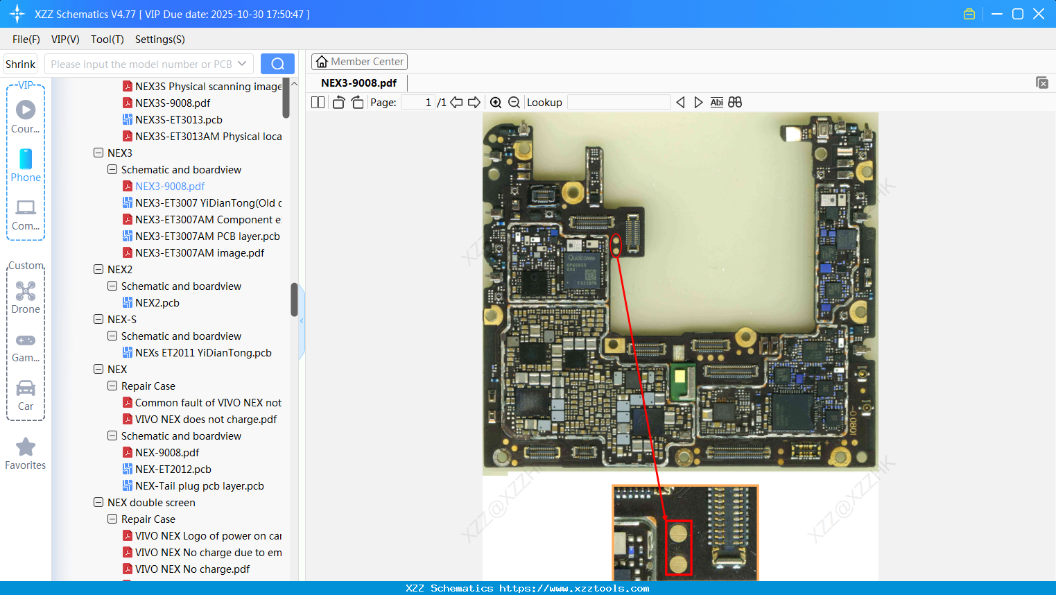Click the zoom in magnifier icon
The image size is (1056, 595).
click(496, 103)
